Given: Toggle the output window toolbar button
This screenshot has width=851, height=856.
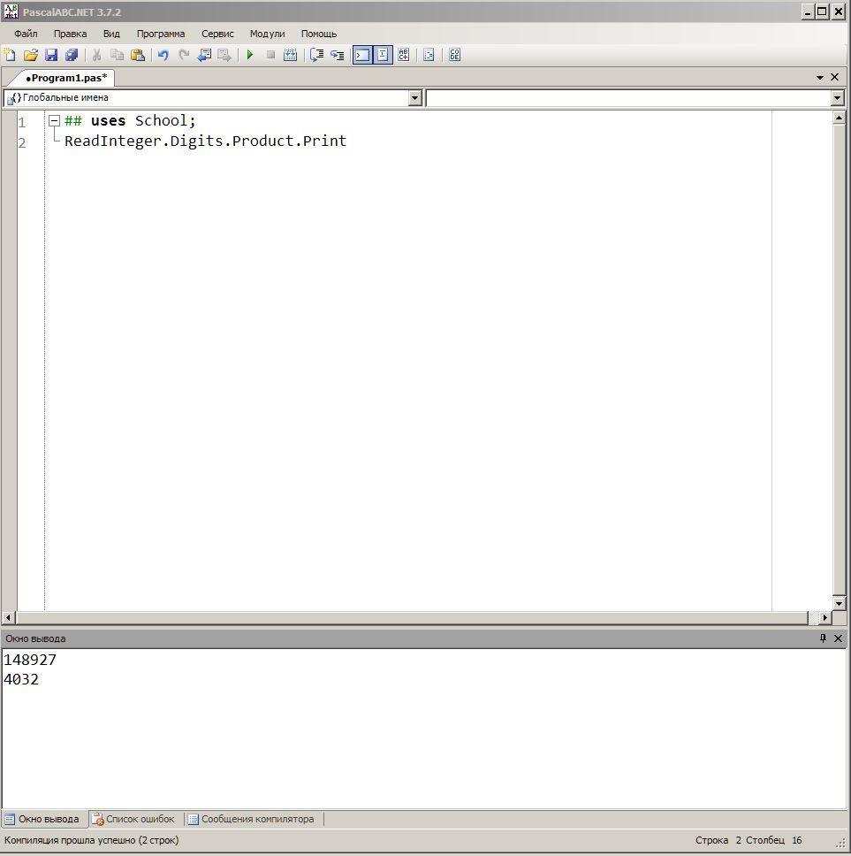Looking at the screenshot, I should point(362,55).
